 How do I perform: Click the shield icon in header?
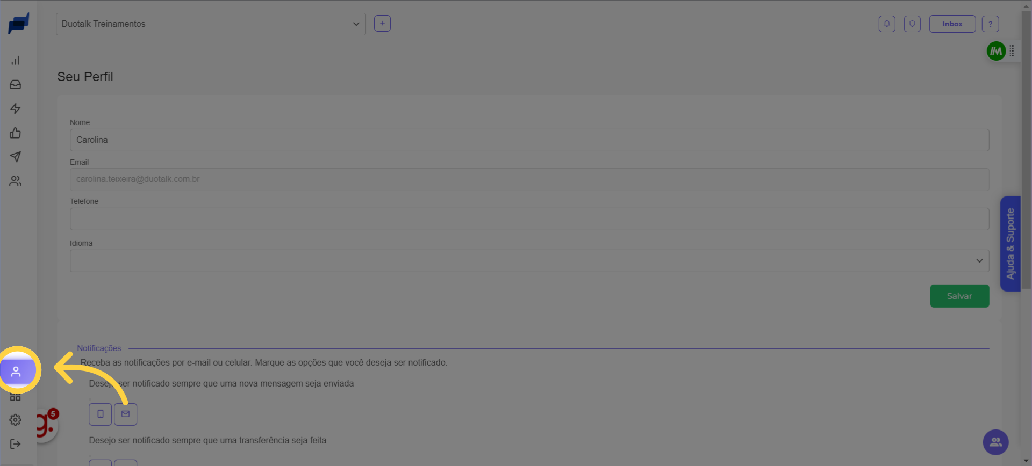912,24
